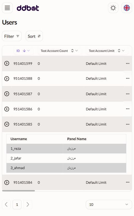Expand row details for user 951401588
Screen dimensions: 134x216
pyautogui.click(x=7, y=79)
